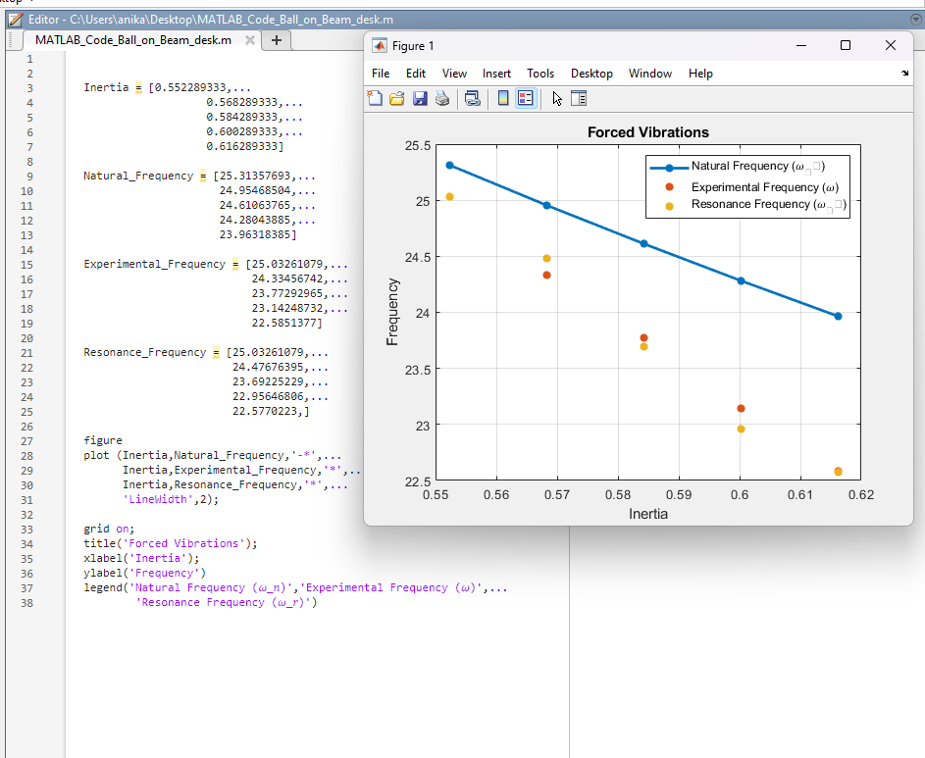Click 'grid on;' on line 33
Viewport: 925px width, 758px height.
tap(109, 529)
